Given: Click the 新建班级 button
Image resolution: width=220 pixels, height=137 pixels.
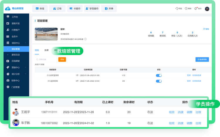Looking at the screenshot, I should (202, 59).
